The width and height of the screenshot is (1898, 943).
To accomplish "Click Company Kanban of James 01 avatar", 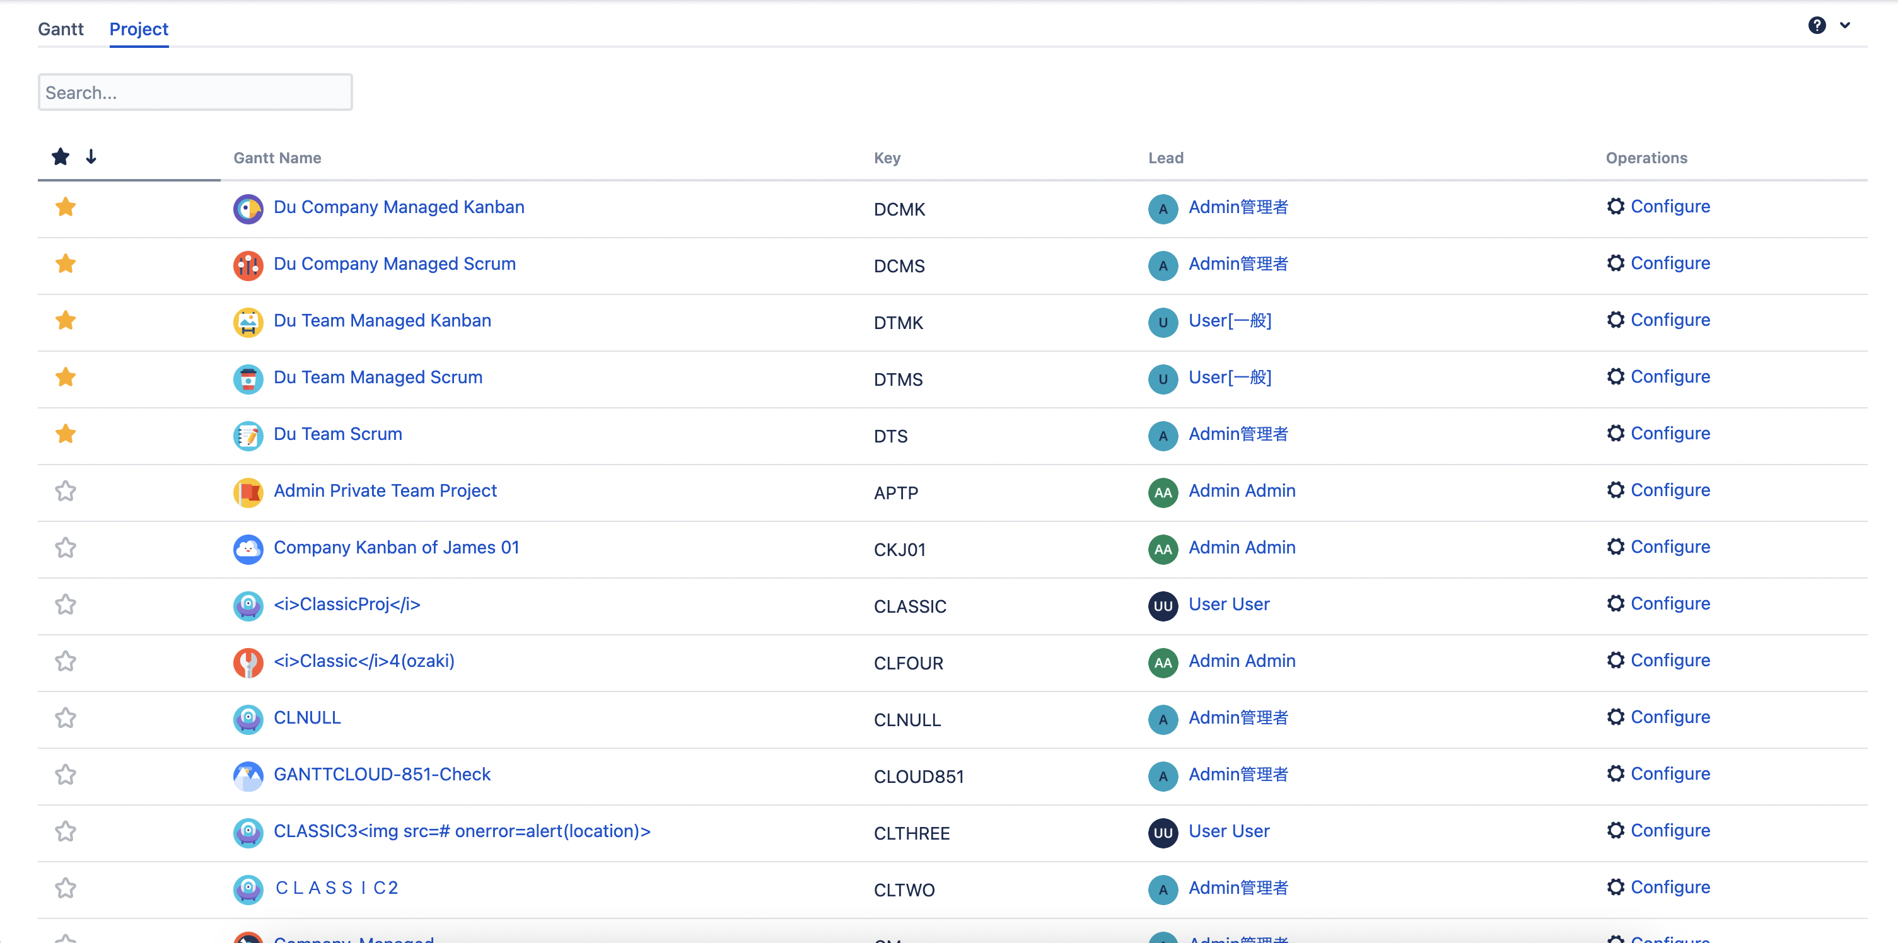I will pos(248,549).
